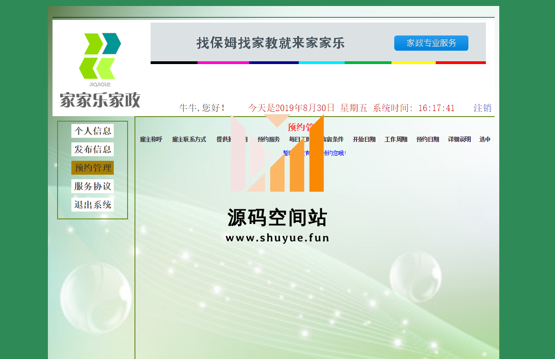This screenshot has height=359, width=555.
Task: Click the 选中 column header
Action: [x=485, y=139]
